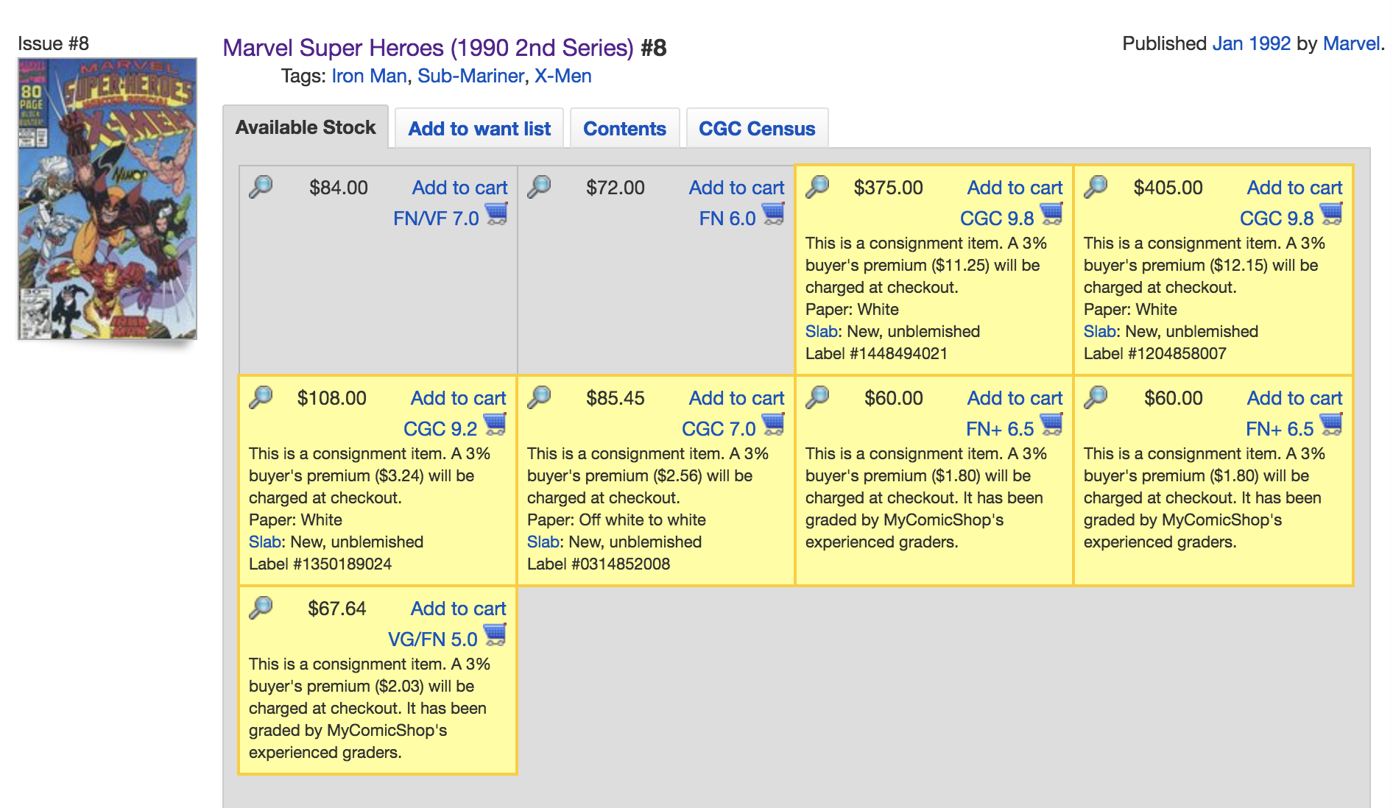Image resolution: width=1393 pixels, height=808 pixels.
Task: Click magnifier icon for $84.00 listing
Action: [x=261, y=186]
